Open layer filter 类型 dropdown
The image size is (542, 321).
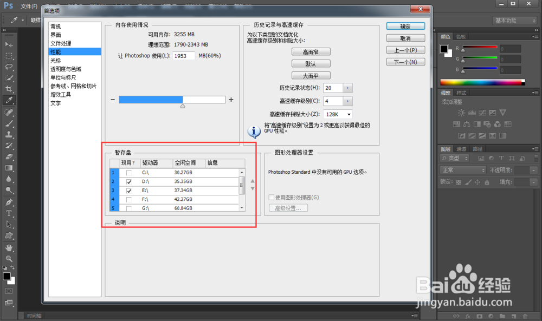(x=455, y=158)
